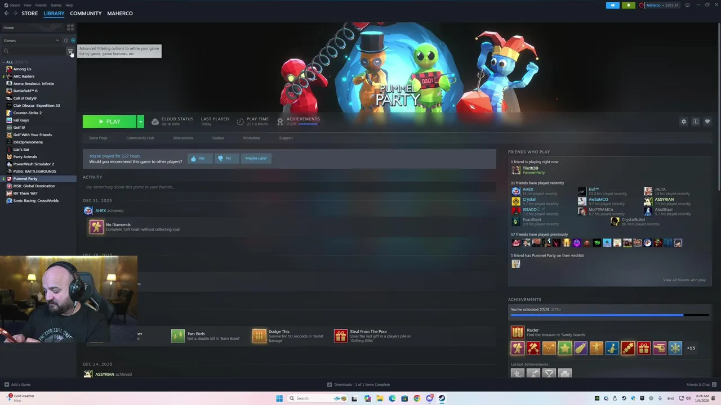
Task: Select Fall Guys in the library
Action: coord(21,120)
